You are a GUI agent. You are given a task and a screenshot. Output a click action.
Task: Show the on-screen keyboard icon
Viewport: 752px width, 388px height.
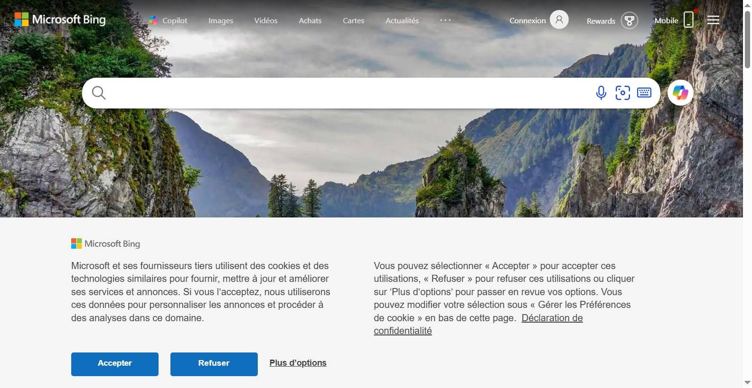[644, 93]
